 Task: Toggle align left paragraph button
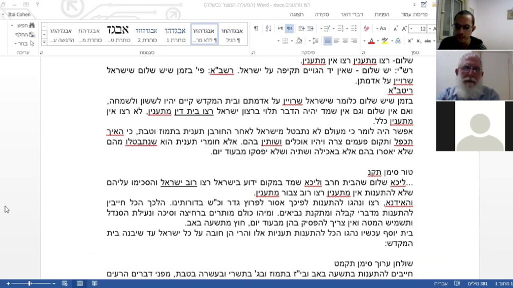tap(336, 41)
